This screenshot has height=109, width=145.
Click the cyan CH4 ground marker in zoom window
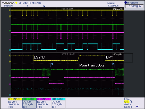[x=10, y=95]
